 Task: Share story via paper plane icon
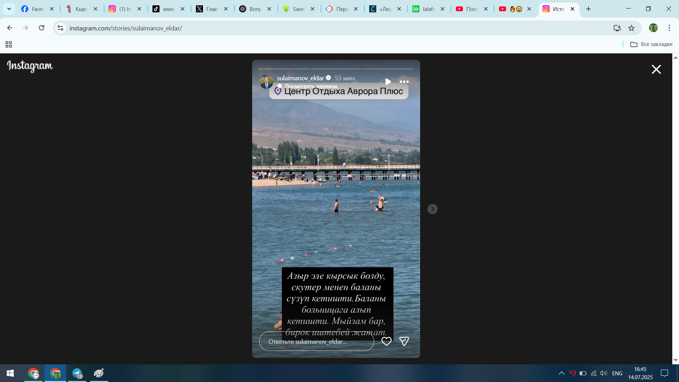click(404, 341)
